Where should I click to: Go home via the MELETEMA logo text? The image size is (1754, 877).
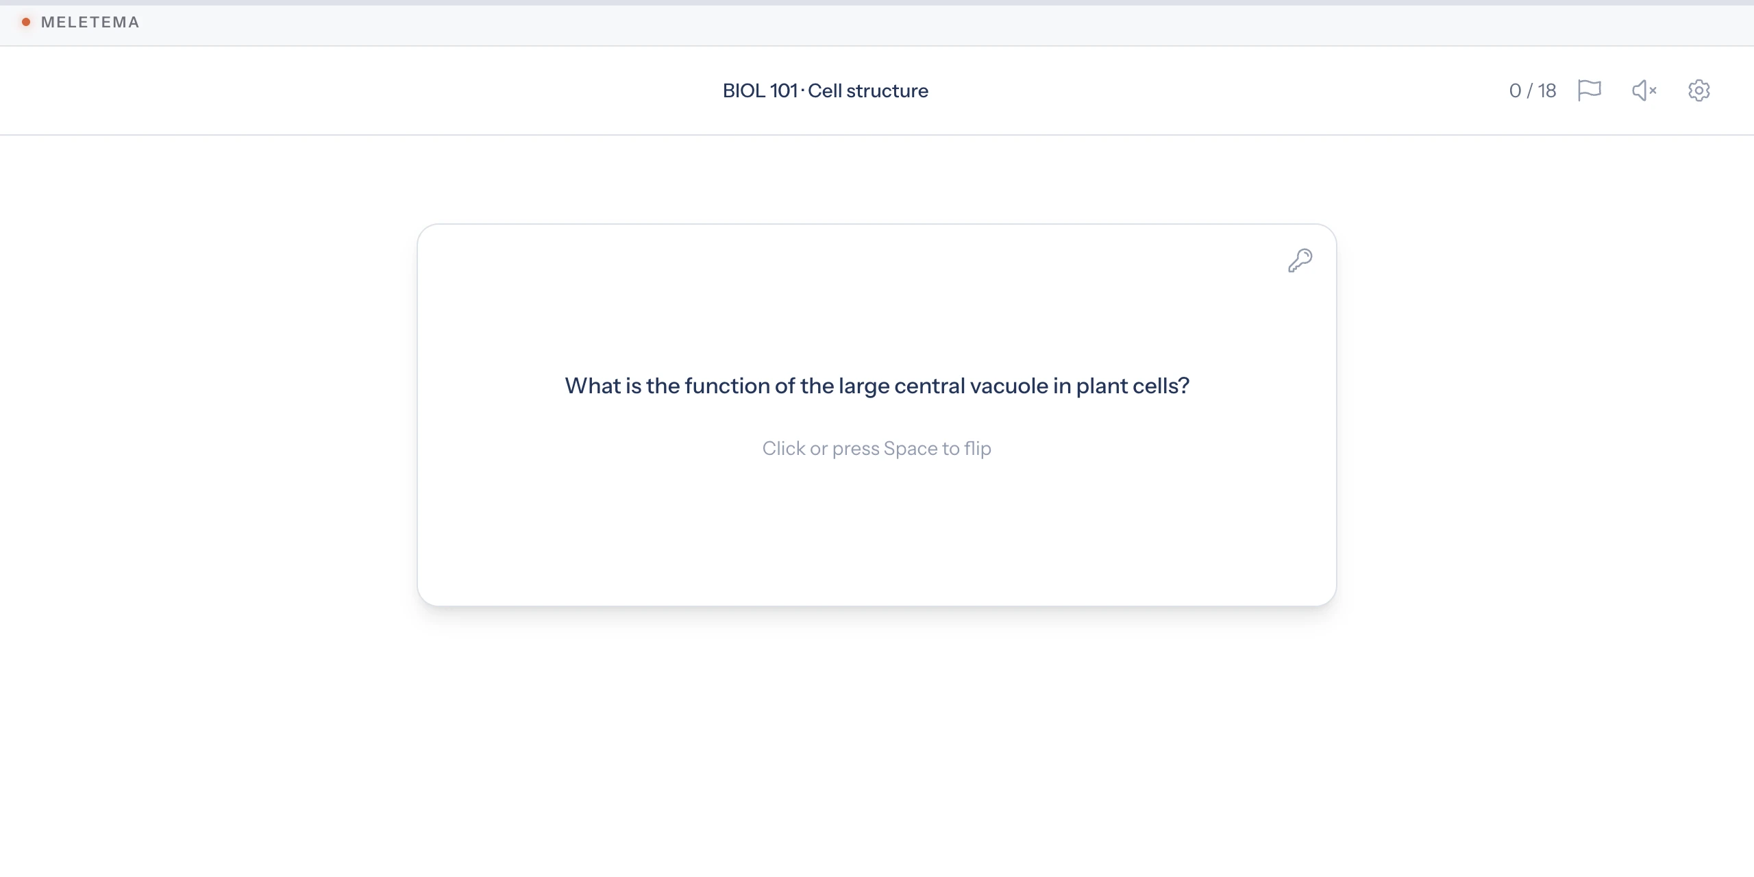90,22
